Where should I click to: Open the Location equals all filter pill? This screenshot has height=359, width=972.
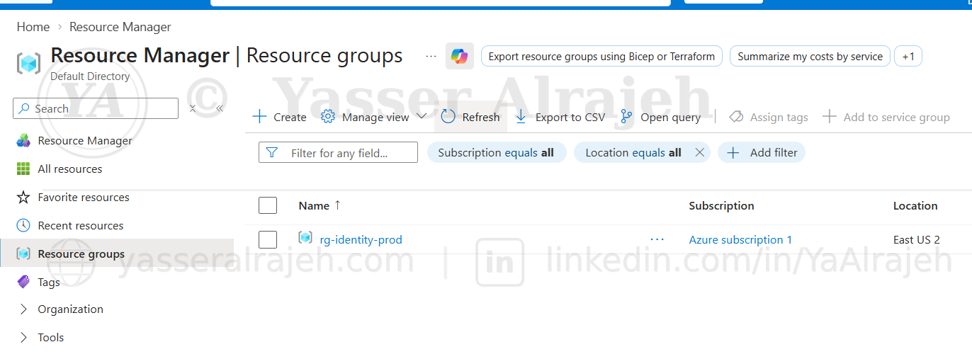click(633, 152)
